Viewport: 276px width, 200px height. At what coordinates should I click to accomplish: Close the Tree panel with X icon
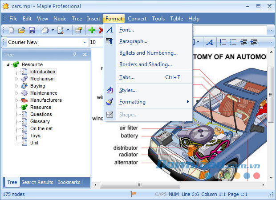coord(85,55)
